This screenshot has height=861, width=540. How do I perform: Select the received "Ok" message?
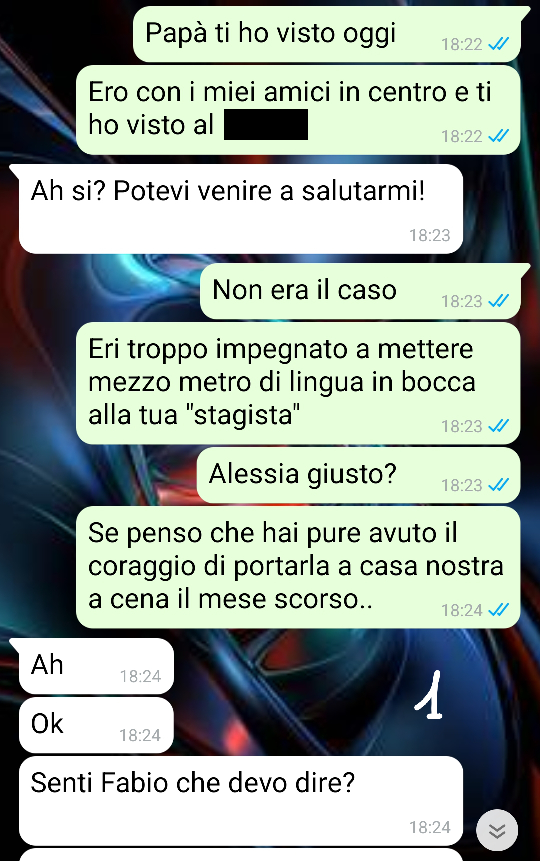tap(96, 725)
